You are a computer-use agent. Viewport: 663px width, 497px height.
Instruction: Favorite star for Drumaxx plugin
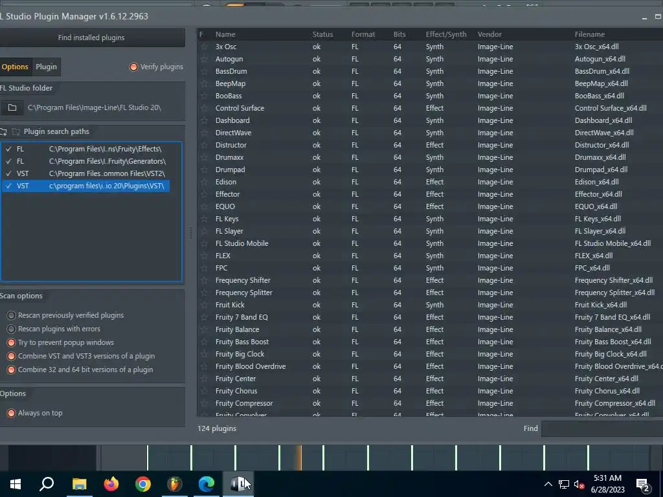tap(204, 157)
